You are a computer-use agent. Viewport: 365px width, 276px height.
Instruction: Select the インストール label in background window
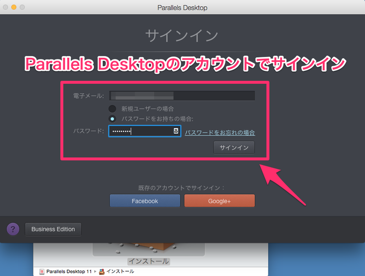[149, 261]
